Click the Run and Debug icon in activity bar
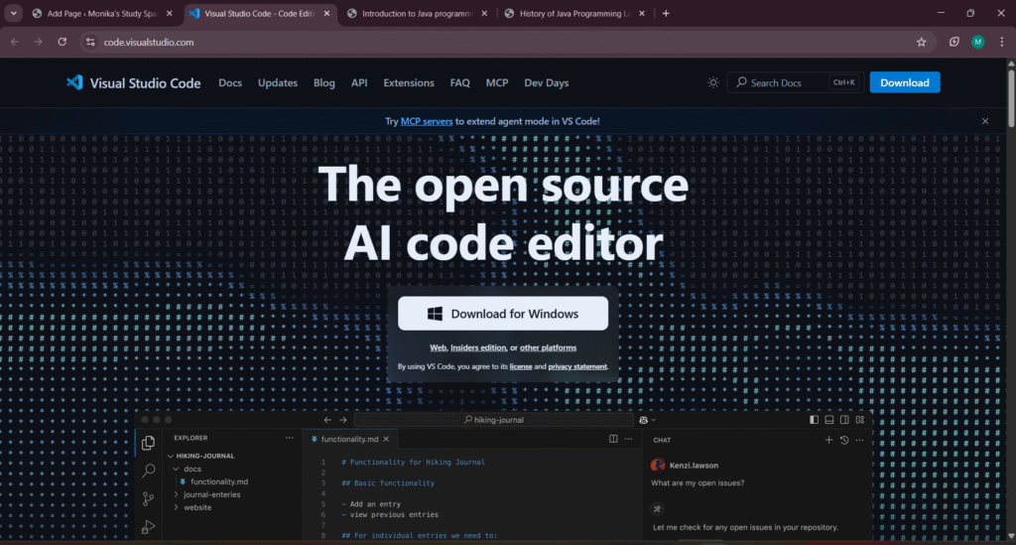 point(149,527)
